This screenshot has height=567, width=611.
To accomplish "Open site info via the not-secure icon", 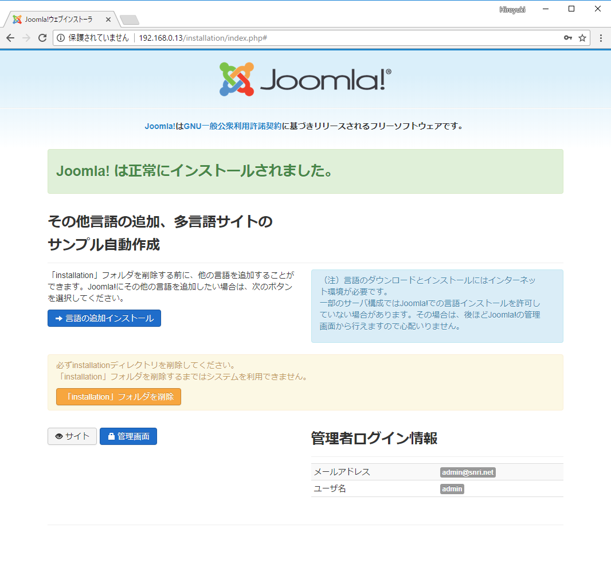I will coord(61,38).
